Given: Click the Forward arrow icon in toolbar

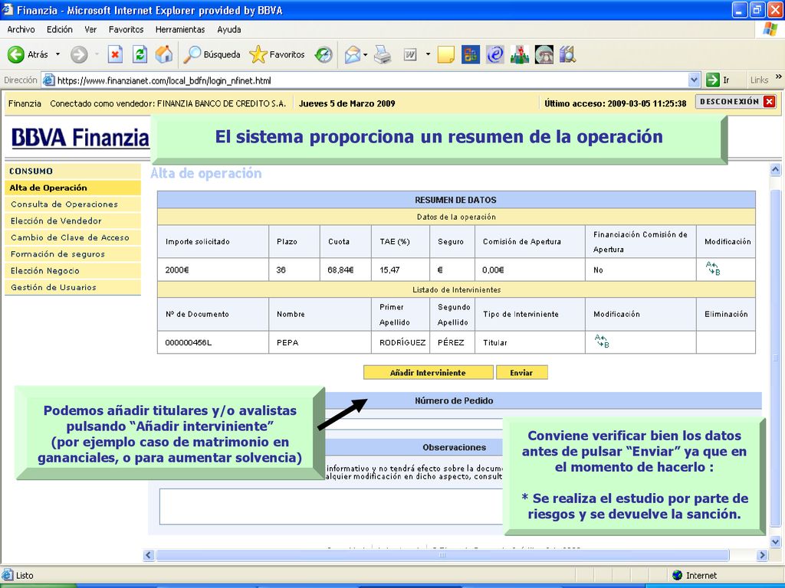Looking at the screenshot, I should coord(79,54).
